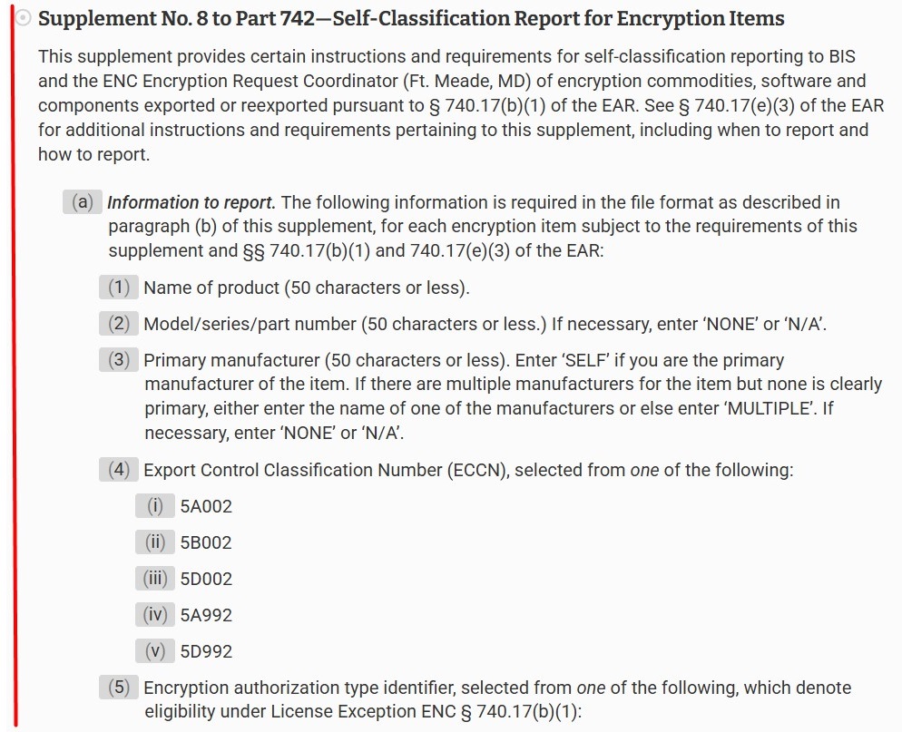The image size is (902, 732).
Task: Select the (iii) marker beside 5D002
Action: point(154,579)
